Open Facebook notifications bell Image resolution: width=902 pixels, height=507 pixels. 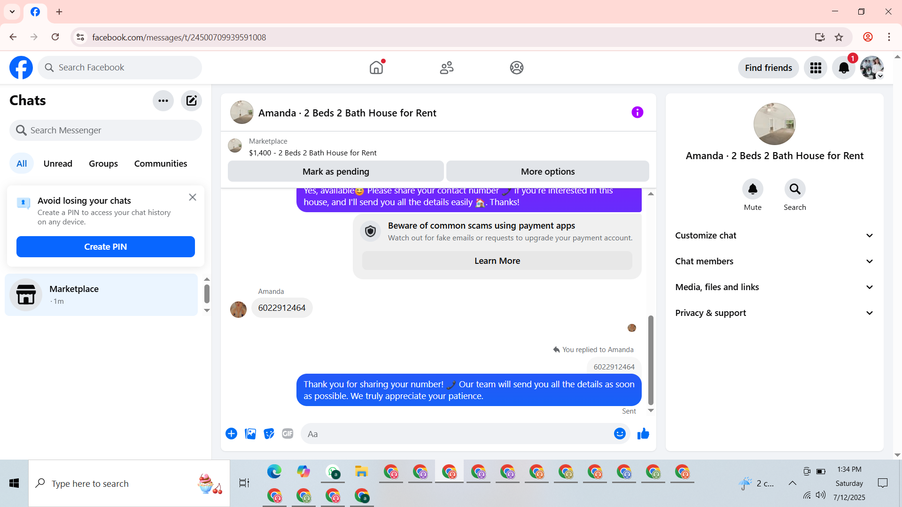[844, 68]
